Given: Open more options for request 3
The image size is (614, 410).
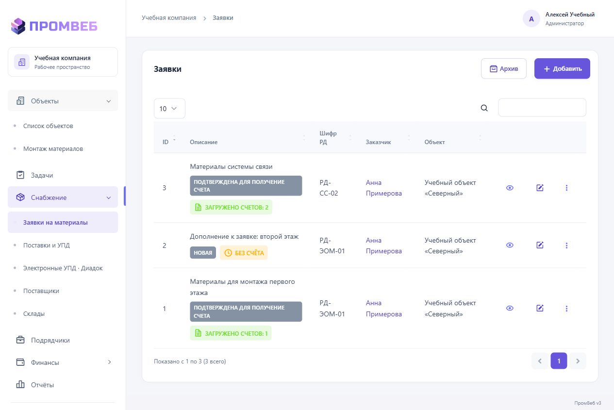Looking at the screenshot, I should [x=566, y=188].
